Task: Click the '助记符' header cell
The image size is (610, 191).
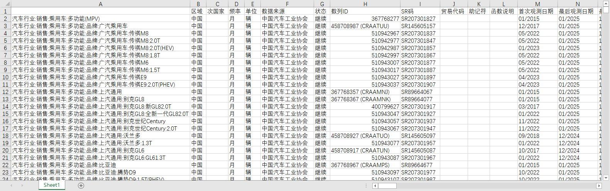Action: [479, 11]
